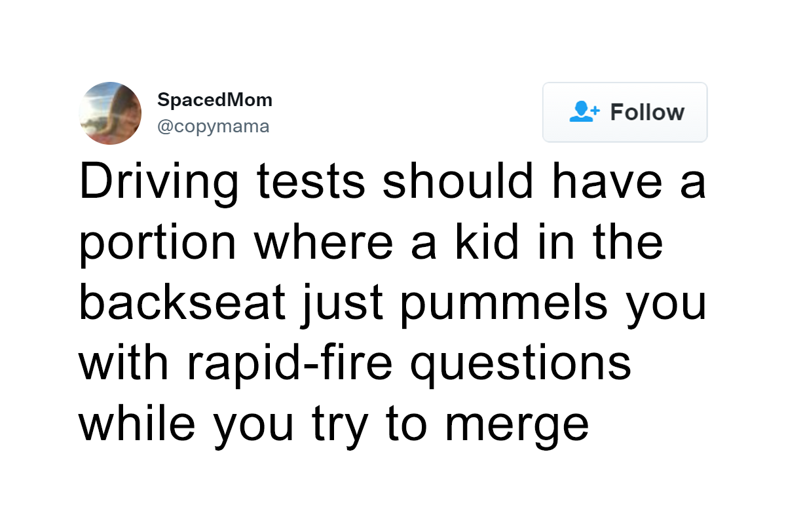Open the SpacedMom display name link

pyautogui.click(x=215, y=100)
